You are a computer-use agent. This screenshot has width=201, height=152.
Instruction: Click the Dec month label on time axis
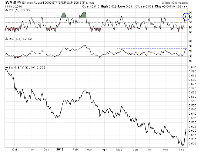(x=46, y=149)
